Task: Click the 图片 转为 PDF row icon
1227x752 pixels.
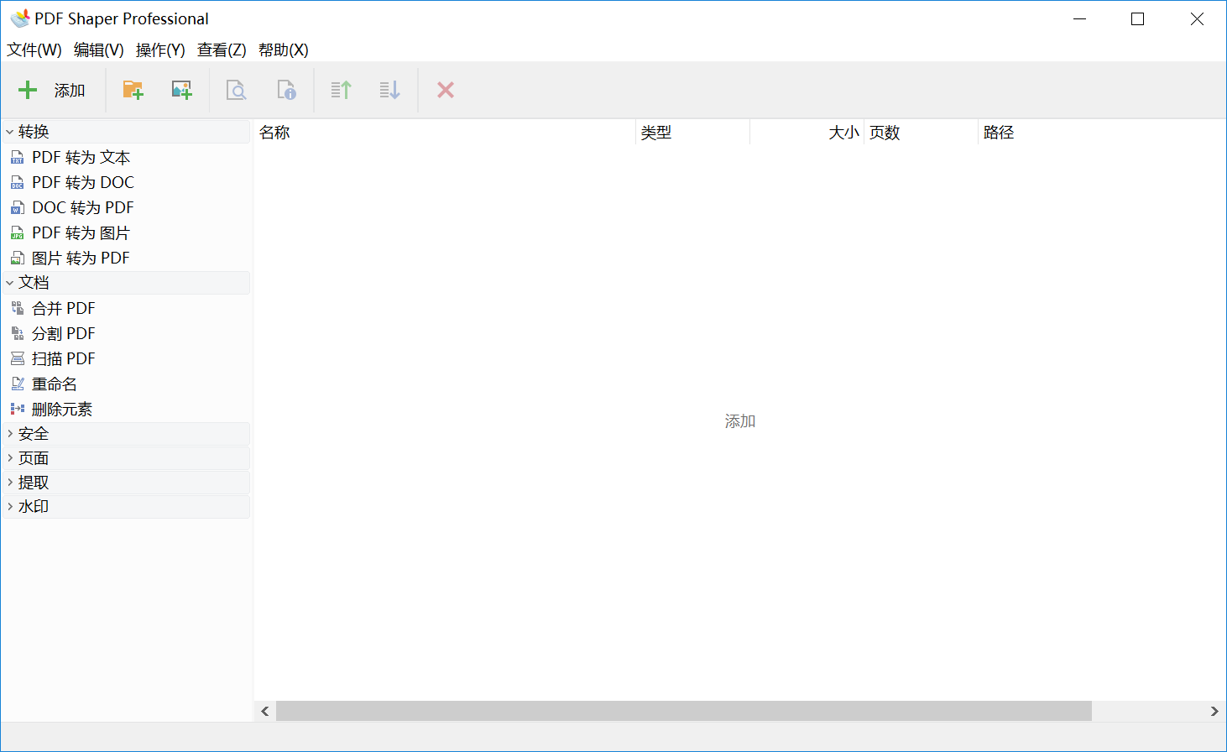Action: point(18,258)
